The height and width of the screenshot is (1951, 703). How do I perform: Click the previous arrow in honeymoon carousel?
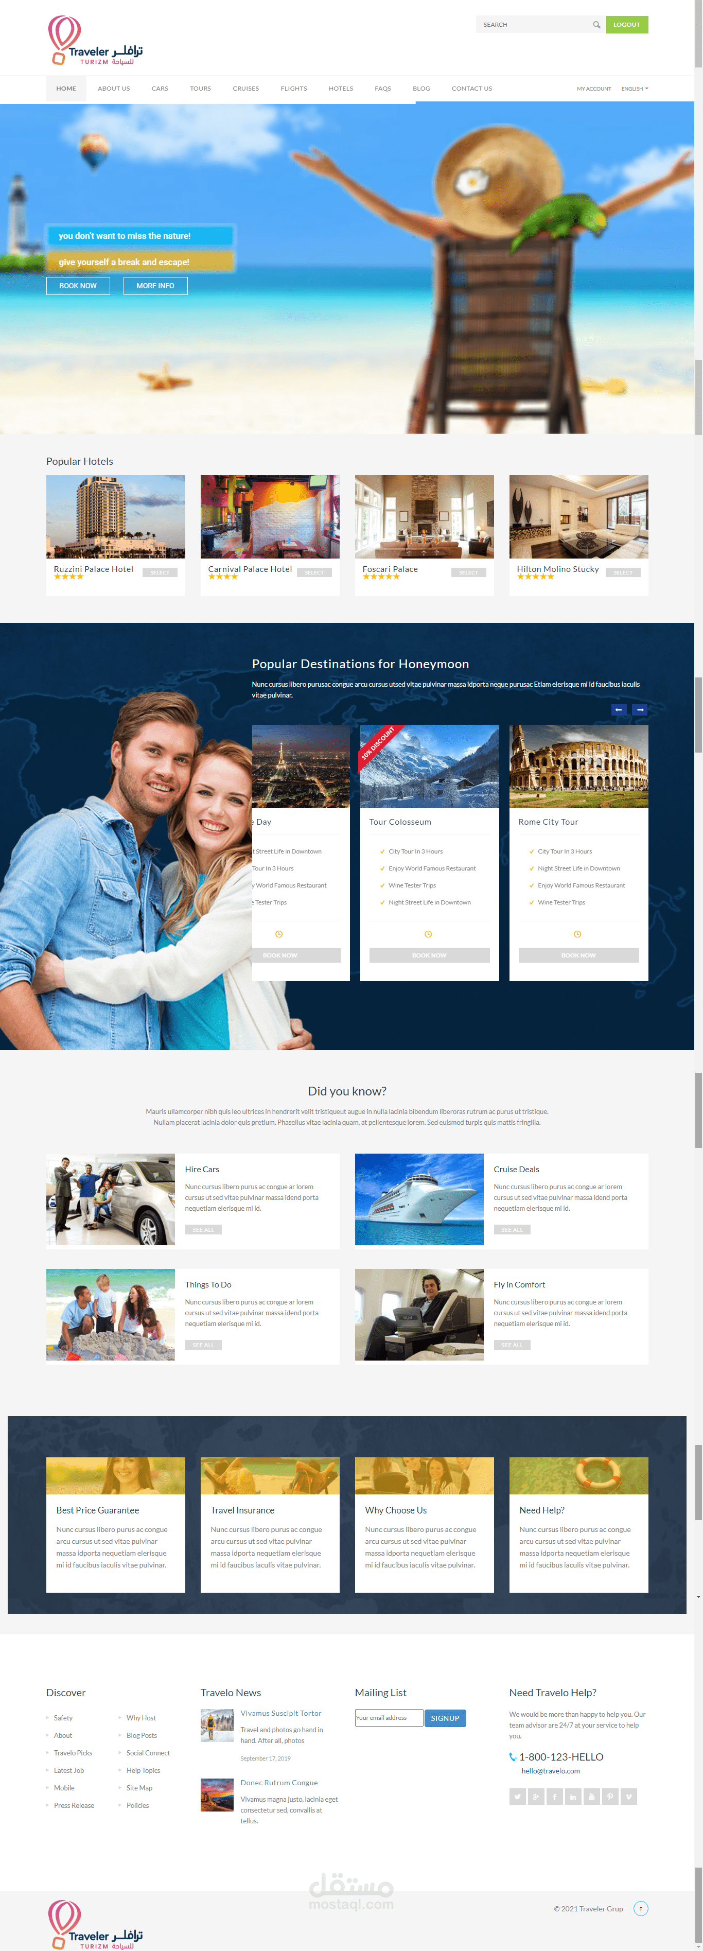pos(619,710)
